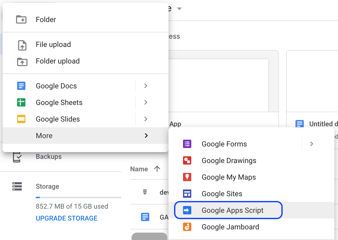Click the blue Google Docs icon
The image size is (338, 240).
[x=21, y=86]
